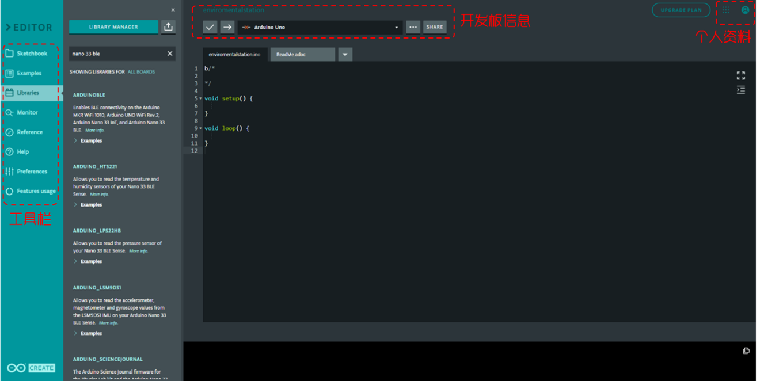Select the ARDUINO_HTS221 library title
This screenshot has width=760, height=381.
point(95,166)
